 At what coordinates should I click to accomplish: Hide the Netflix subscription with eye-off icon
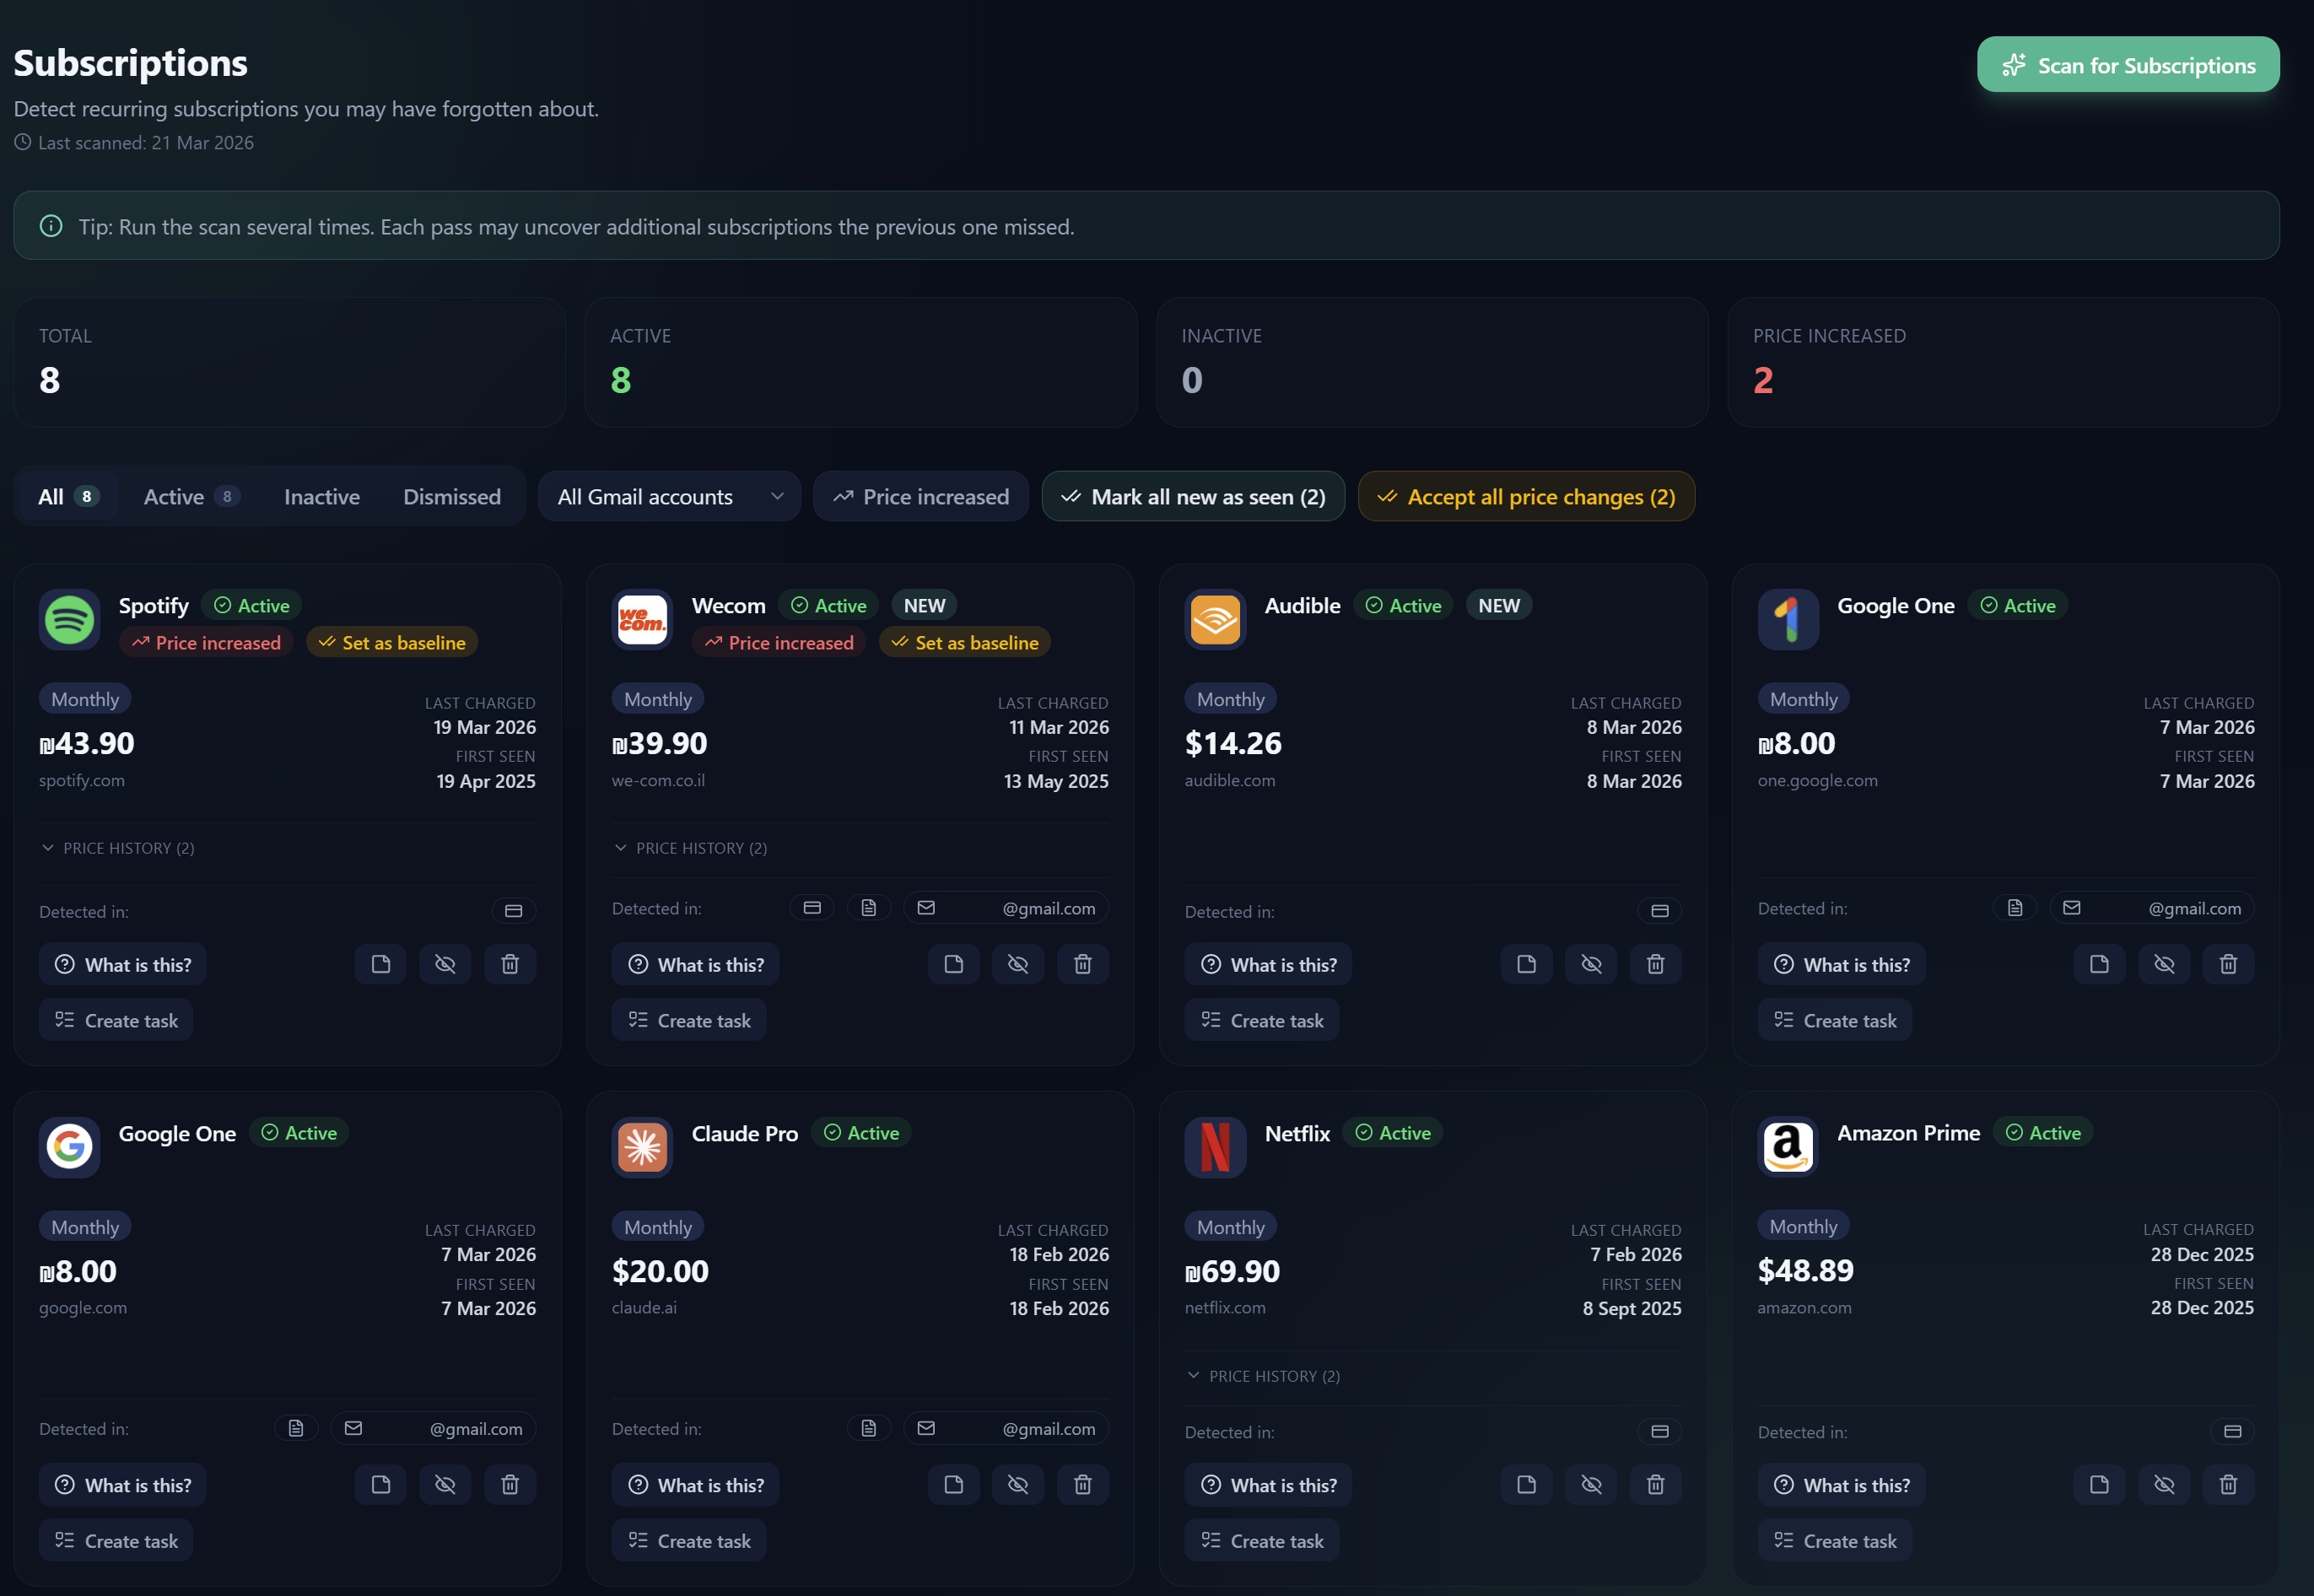point(1591,1485)
